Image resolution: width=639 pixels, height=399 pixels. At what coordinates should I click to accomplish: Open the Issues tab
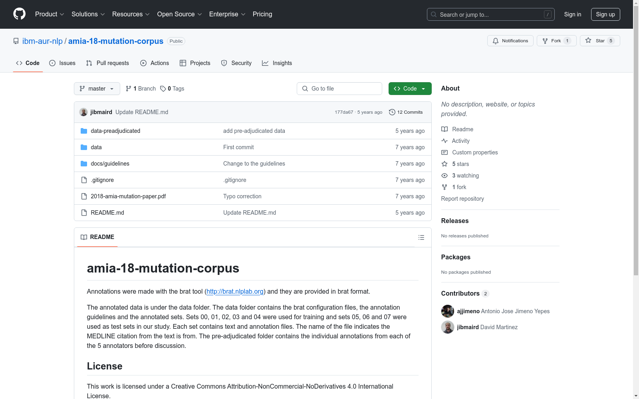point(62,63)
